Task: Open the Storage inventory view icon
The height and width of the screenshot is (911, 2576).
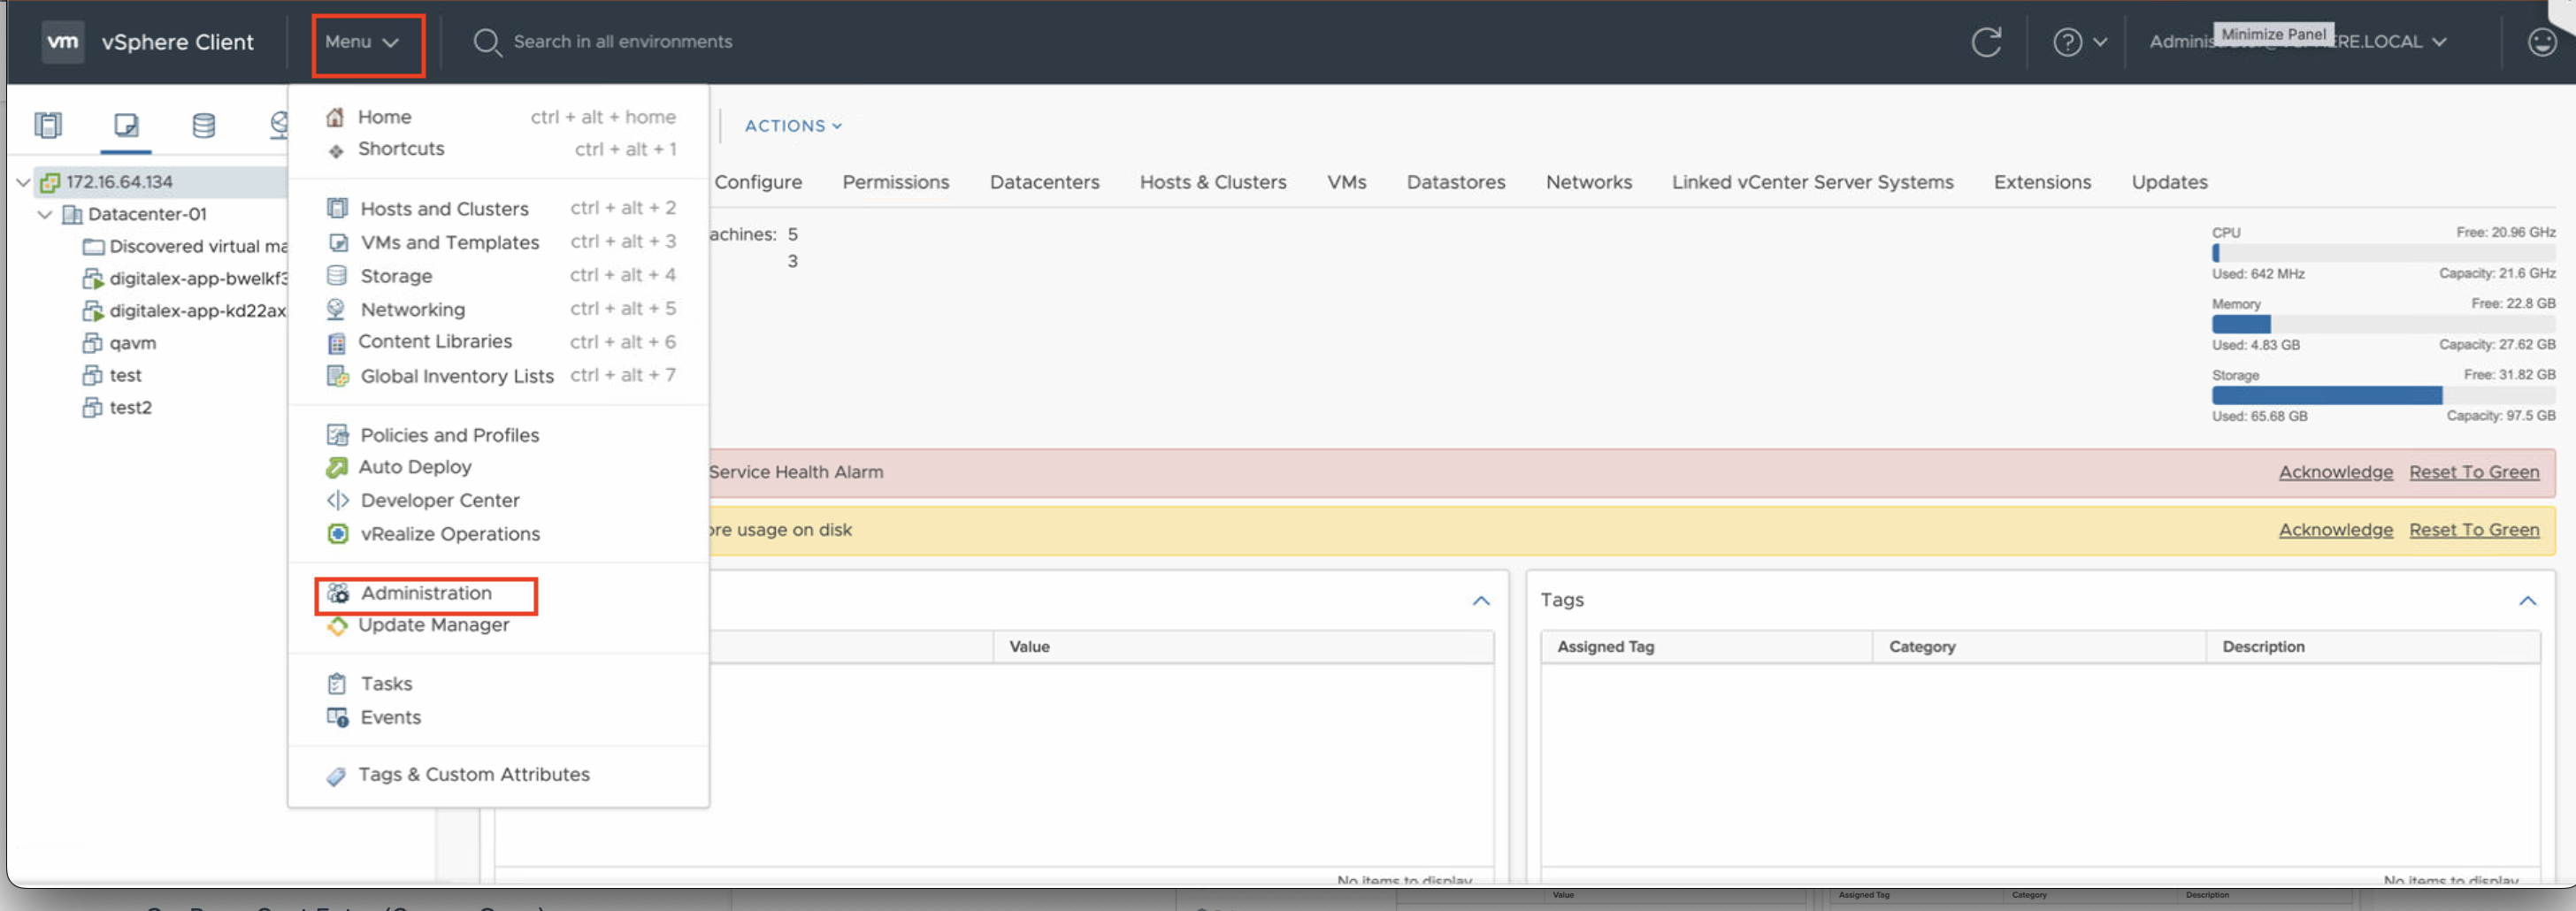Action: [203, 125]
